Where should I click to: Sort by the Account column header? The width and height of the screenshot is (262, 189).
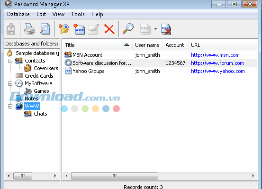coord(175,45)
